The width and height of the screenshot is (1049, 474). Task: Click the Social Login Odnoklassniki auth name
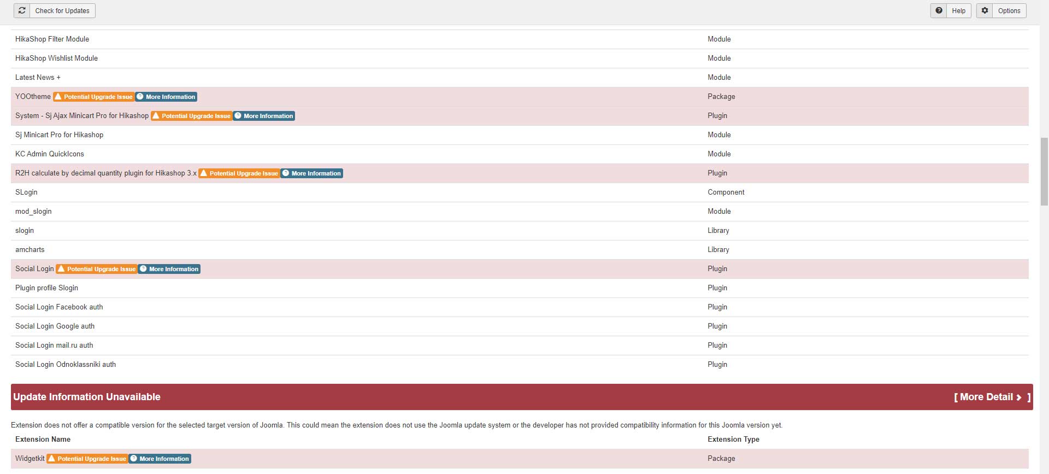(66, 364)
